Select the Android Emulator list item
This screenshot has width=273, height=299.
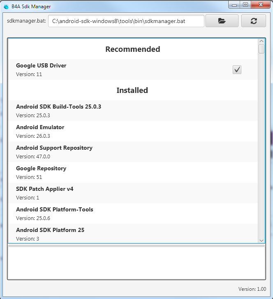point(40,131)
